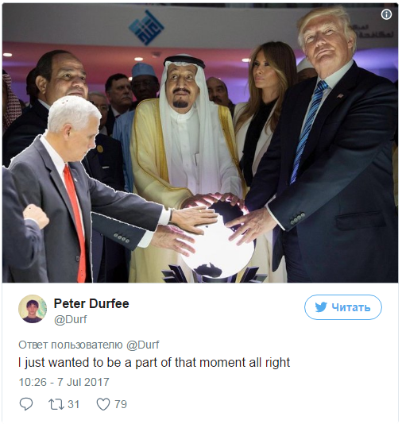Image resolution: width=402 pixels, height=424 pixels.
Task: Click the @Durf handle below the name
Action: click(x=71, y=320)
